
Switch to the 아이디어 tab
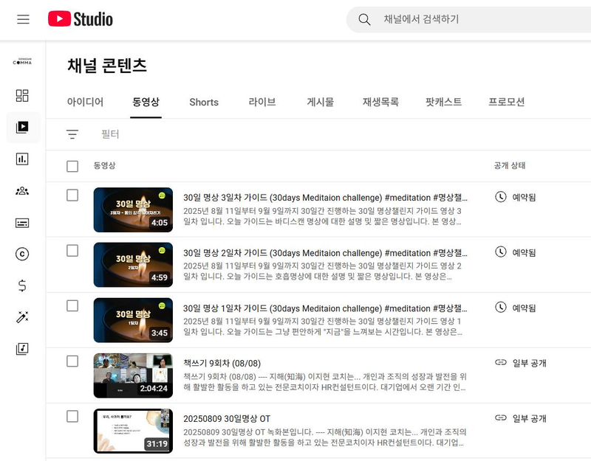tap(85, 102)
